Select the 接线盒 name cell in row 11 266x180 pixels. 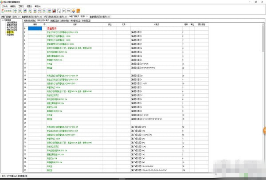75,68
